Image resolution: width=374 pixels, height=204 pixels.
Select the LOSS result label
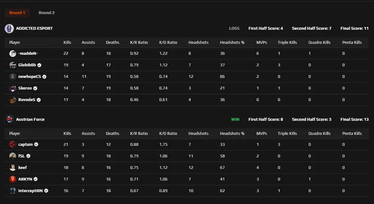pos(234,29)
